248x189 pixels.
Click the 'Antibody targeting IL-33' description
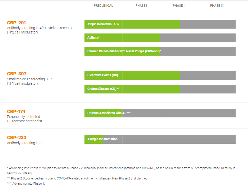tap(25, 143)
